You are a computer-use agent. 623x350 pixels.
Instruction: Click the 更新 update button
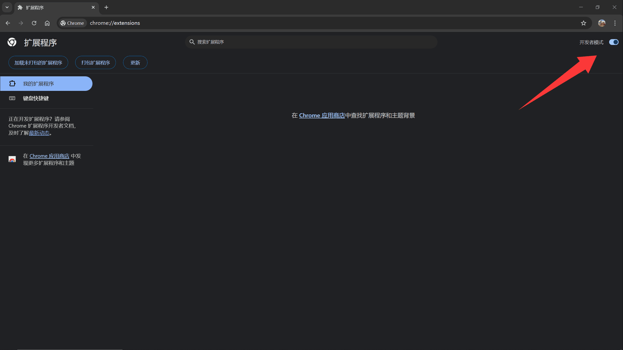(x=135, y=63)
